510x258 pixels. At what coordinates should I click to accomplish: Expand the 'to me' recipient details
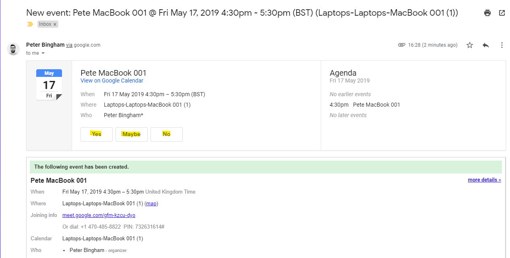35,53
